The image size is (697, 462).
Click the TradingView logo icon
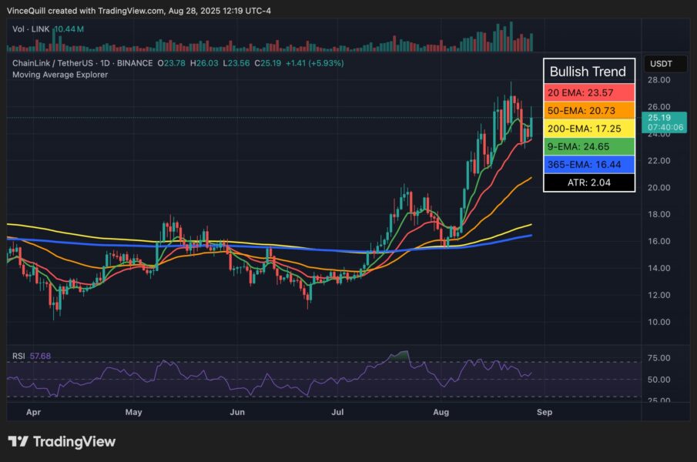(x=18, y=442)
